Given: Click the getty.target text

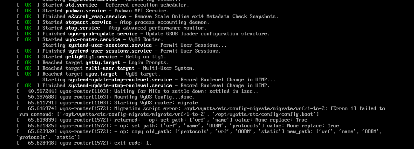Looking at the screenshot, I should pyautogui.click(x=103, y=63).
